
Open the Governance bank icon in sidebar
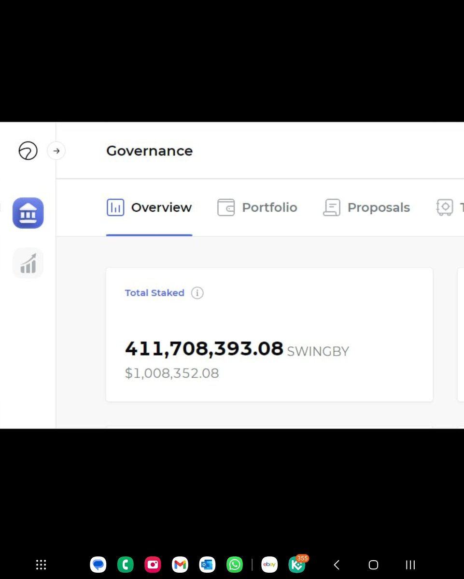(28, 213)
